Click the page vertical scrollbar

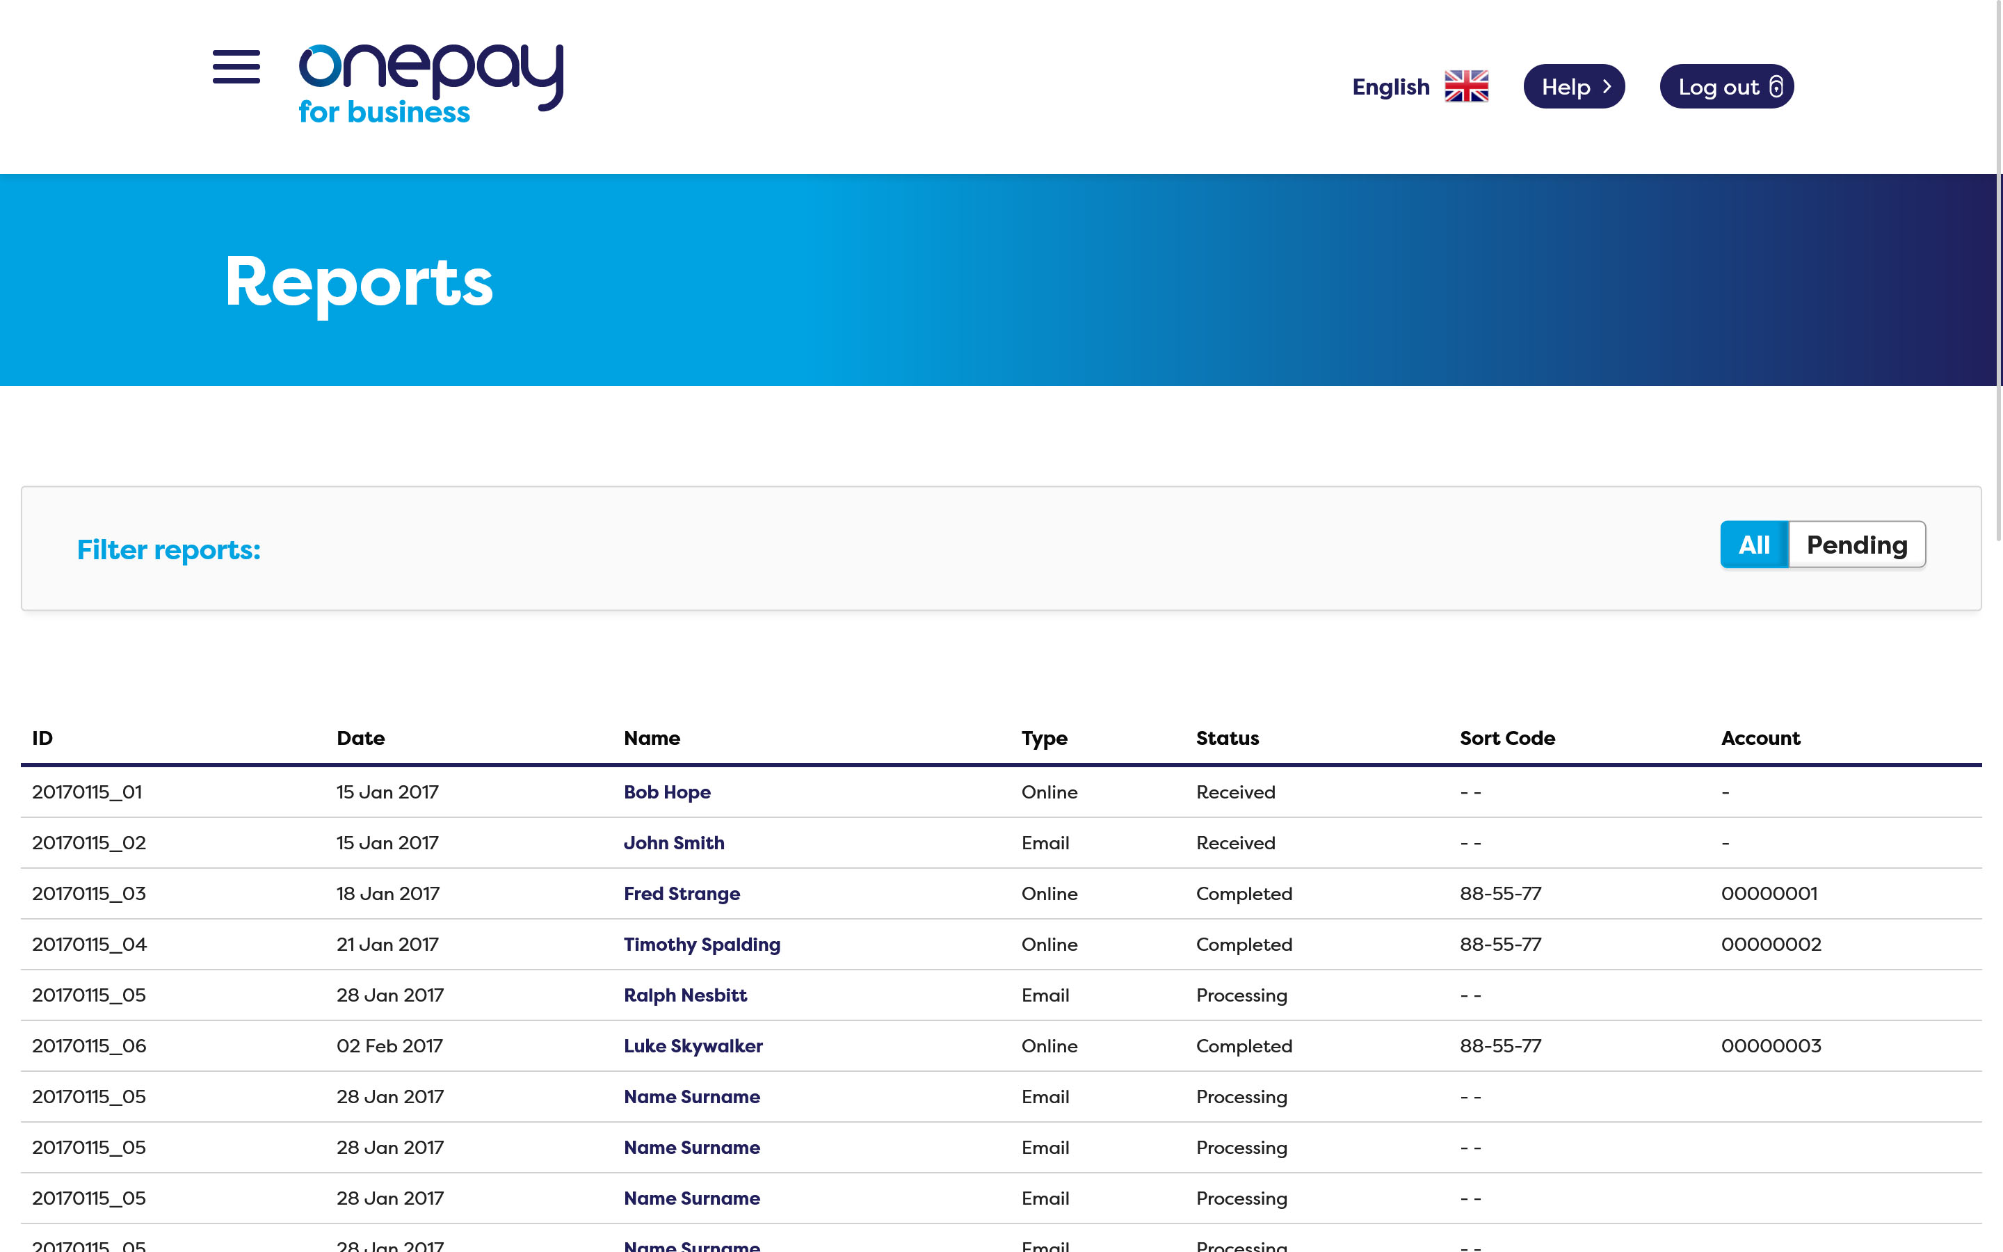tap(1998, 273)
